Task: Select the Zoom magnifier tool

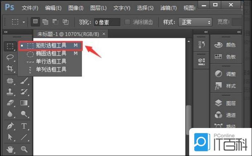Action: 24,149
